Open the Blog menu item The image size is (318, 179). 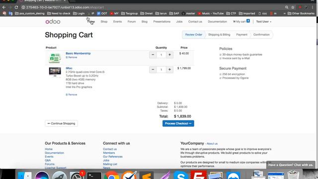click(145, 21)
